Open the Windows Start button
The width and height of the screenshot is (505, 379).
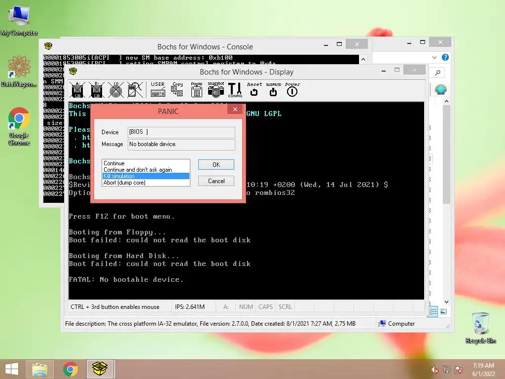(x=12, y=369)
